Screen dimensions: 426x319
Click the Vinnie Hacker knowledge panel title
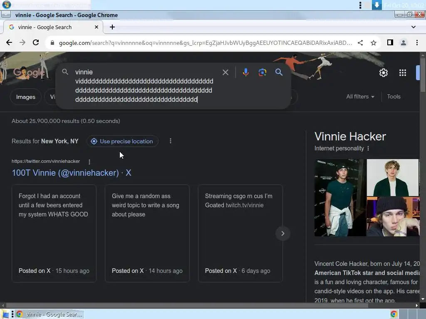click(x=350, y=136)
